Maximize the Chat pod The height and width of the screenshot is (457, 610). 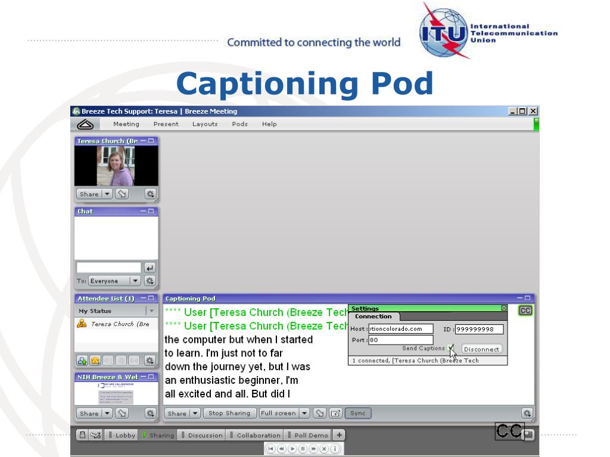coord(151,211)
